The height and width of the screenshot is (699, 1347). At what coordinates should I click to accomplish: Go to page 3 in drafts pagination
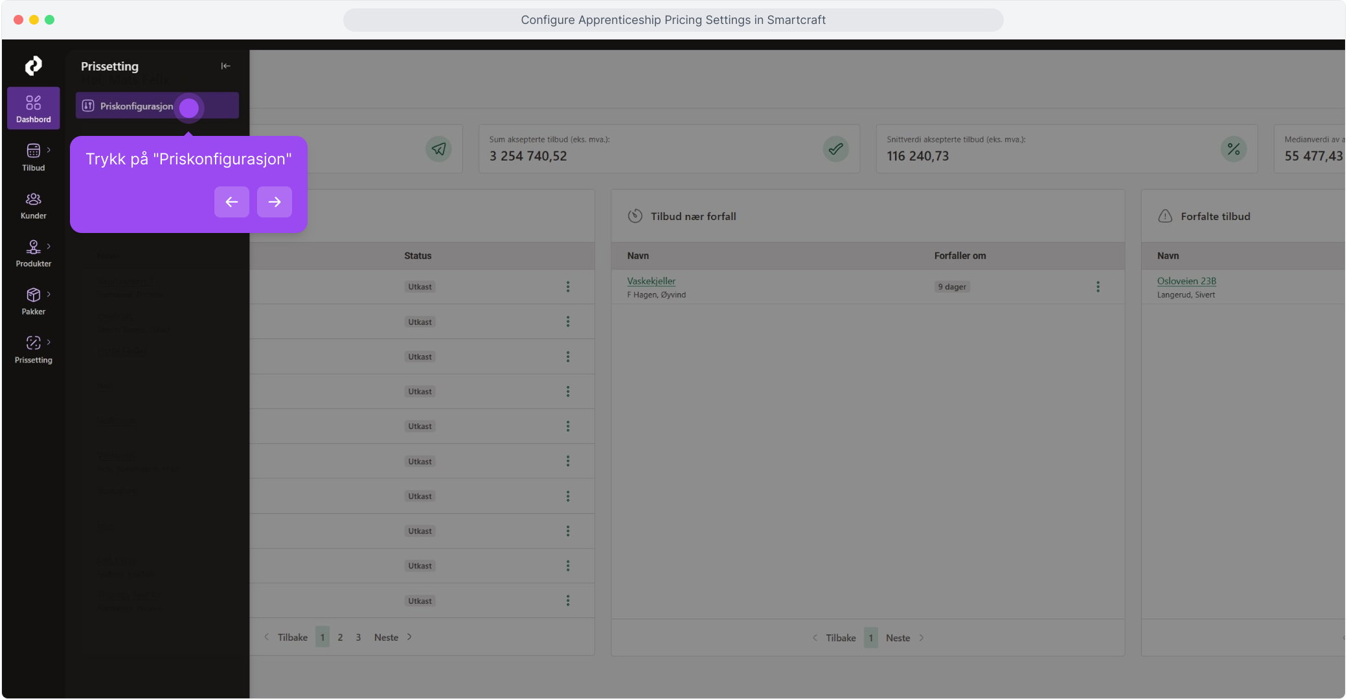pos(358,638)
